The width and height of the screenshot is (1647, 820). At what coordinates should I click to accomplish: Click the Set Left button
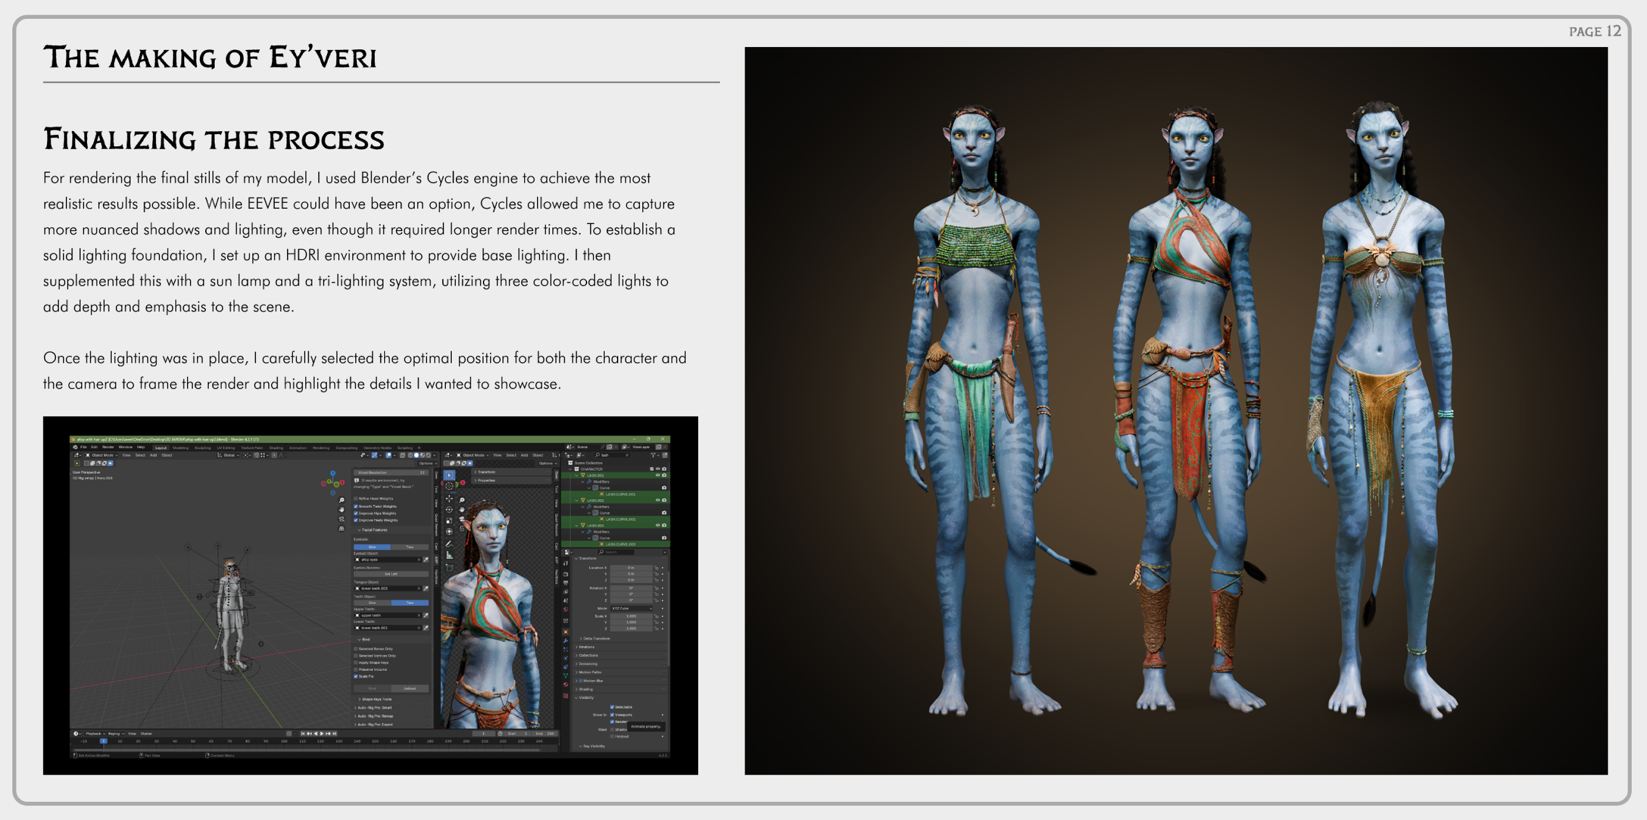click(391, 574)
